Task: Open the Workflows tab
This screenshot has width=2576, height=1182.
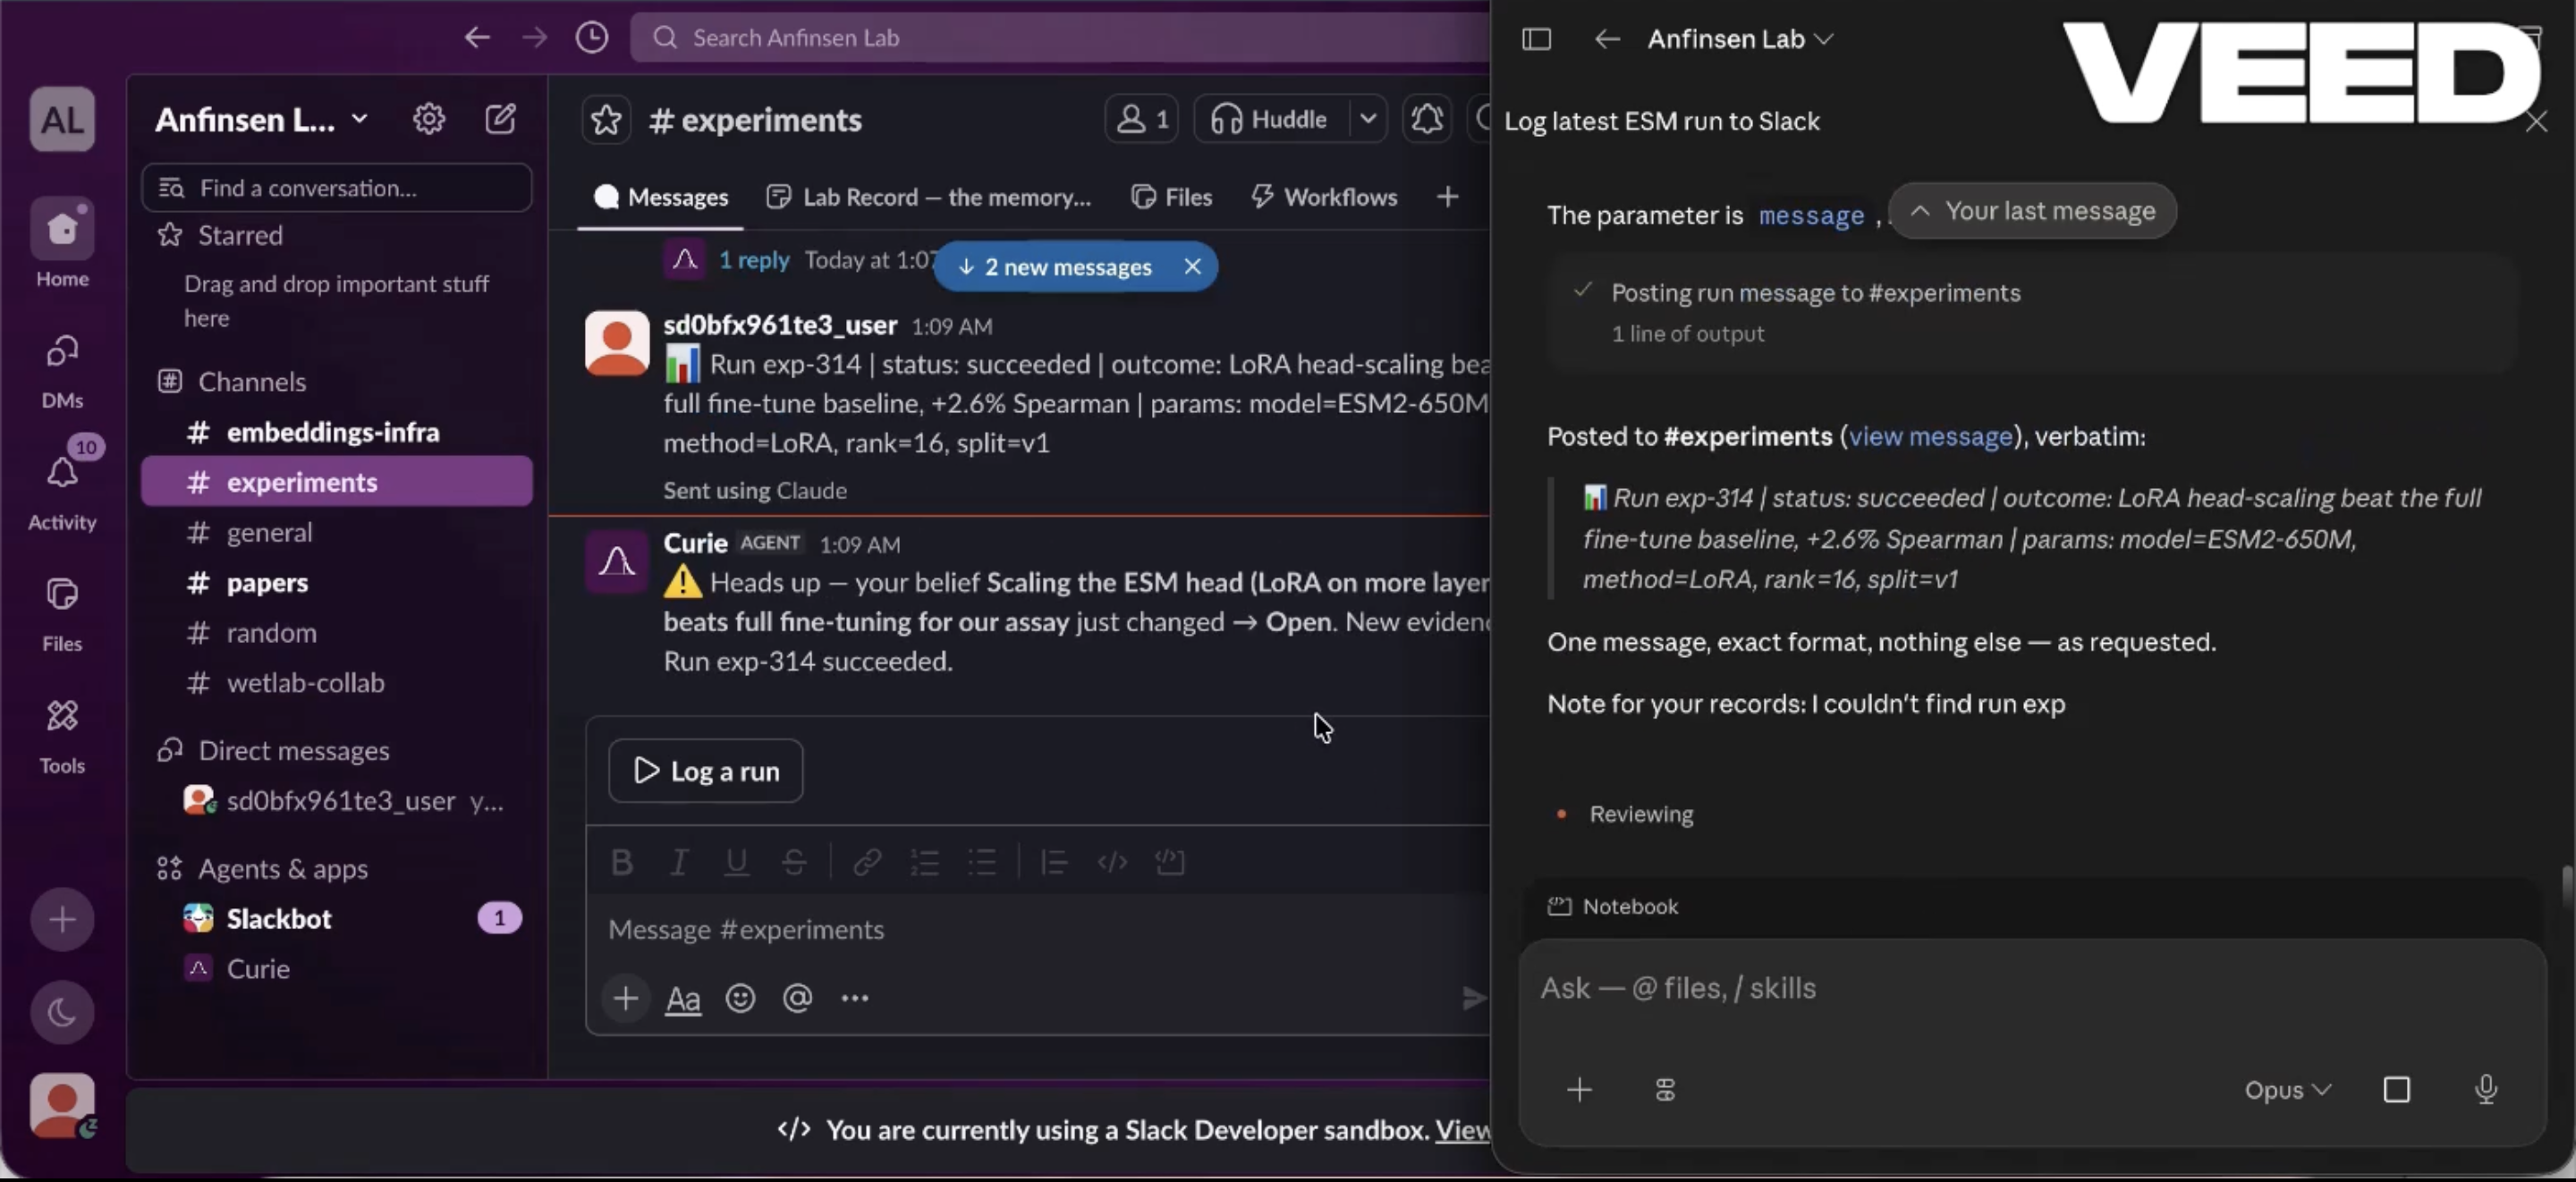Action: (x=1324, y=197)
